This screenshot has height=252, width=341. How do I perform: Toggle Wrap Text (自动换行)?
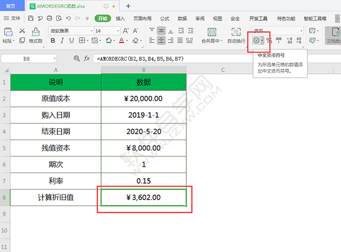pyautogui.click(x=236, y=35)
